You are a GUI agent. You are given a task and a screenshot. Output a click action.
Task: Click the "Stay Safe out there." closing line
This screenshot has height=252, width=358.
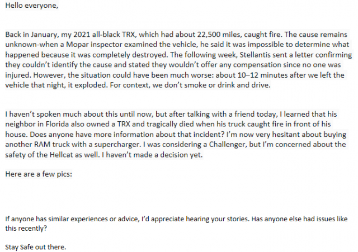[35, 246]
